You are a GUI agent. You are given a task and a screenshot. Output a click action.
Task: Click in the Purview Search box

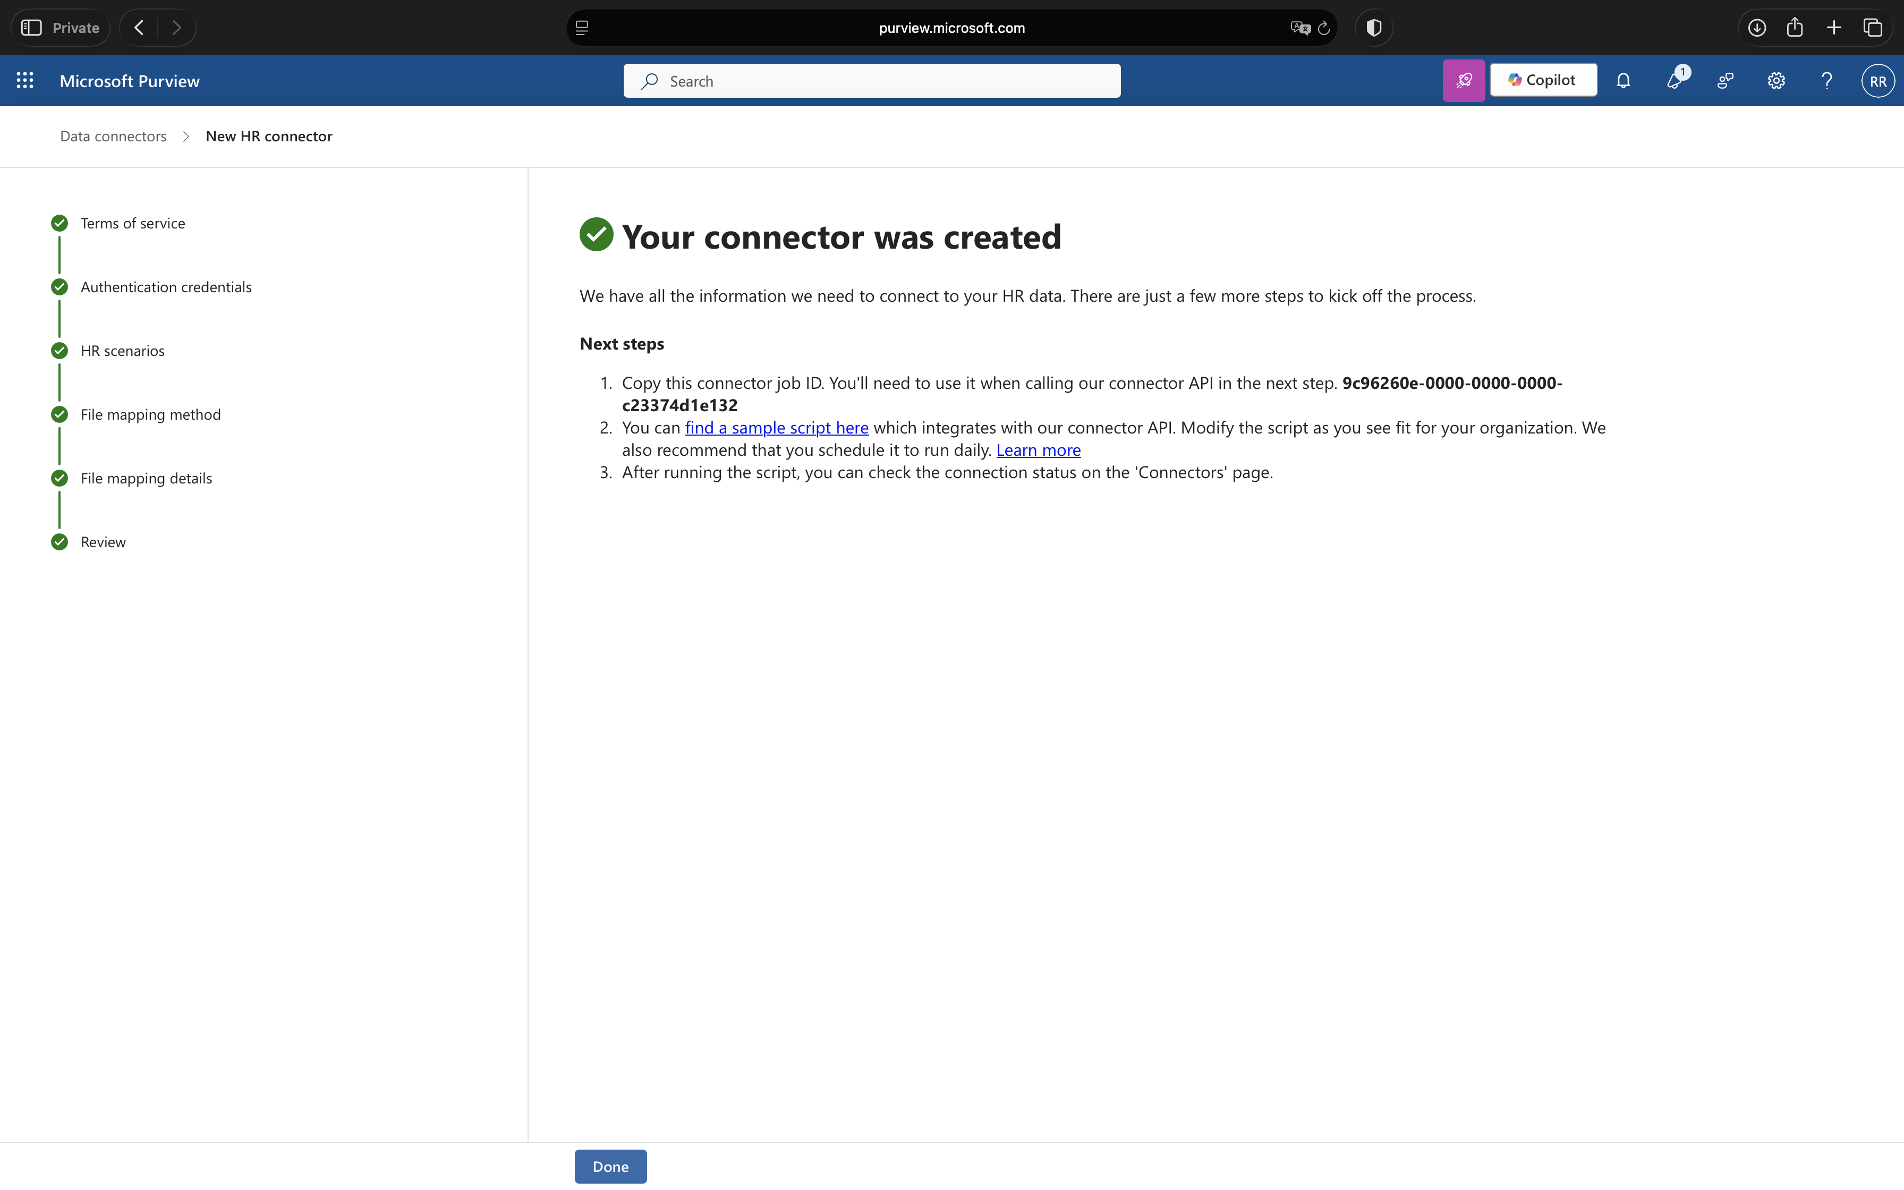coord(872,81)
